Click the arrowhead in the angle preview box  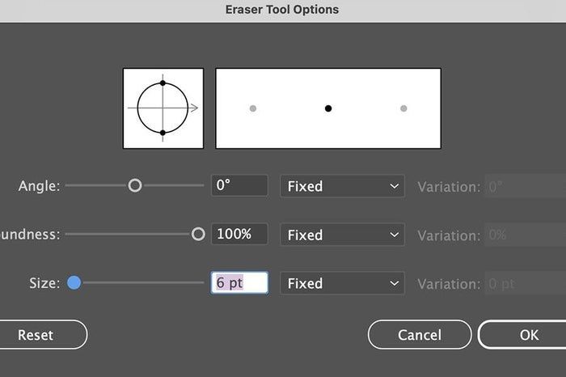click(195, 108)
